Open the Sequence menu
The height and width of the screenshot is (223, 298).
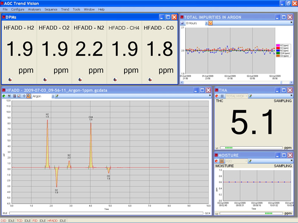click(51, 9)
